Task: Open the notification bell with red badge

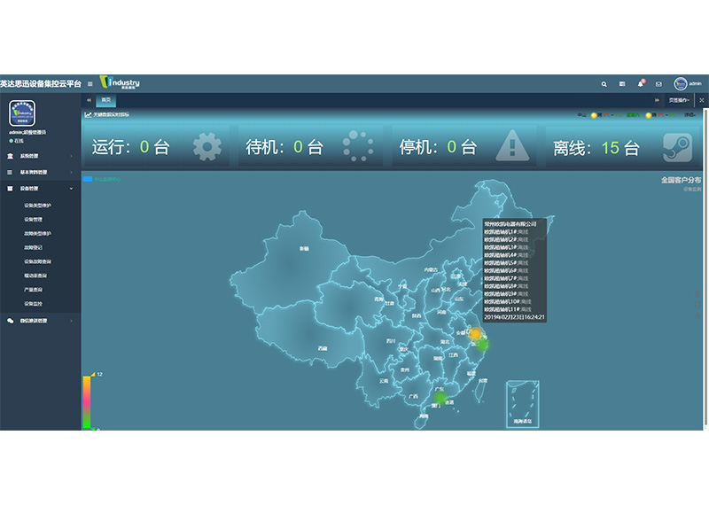Action: tap(641, 83)
